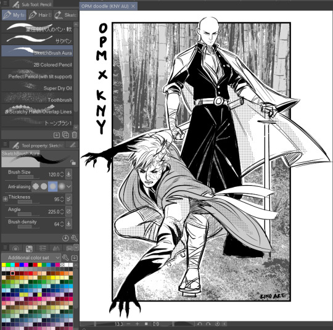Duplicate the selected sub tool

pyautogui.click(x=65, y=135)
